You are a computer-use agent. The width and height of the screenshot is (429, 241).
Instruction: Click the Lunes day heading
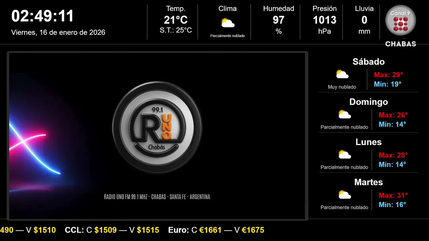coord(369,142)
